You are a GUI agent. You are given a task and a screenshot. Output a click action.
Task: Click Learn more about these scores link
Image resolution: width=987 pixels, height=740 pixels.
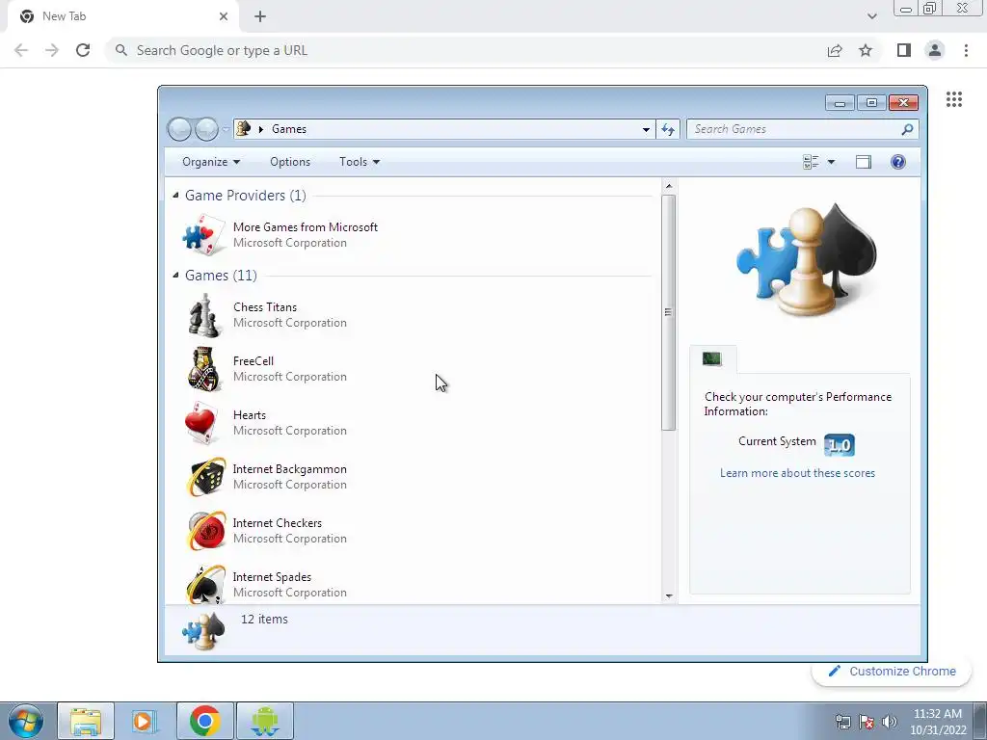coord(797,473)
